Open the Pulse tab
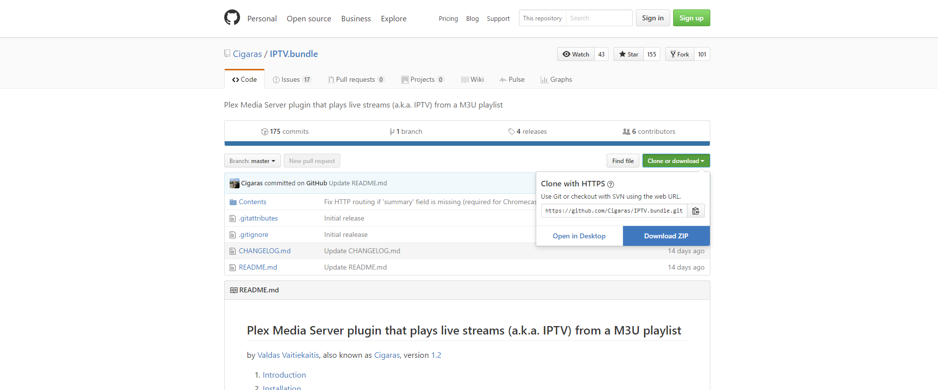This screenshot has width=938, height=390. 512,79
